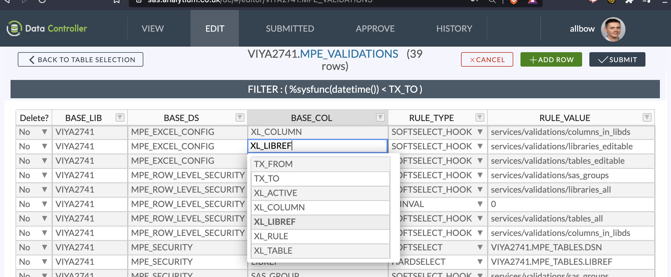This screenshot has width=671, height=277.
Task: Click the bookmark star in the address bar
Action: tap(116, 1)
